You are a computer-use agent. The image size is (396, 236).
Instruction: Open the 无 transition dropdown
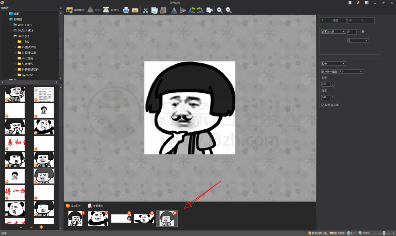pyautogui.click(x=358, y=40)
